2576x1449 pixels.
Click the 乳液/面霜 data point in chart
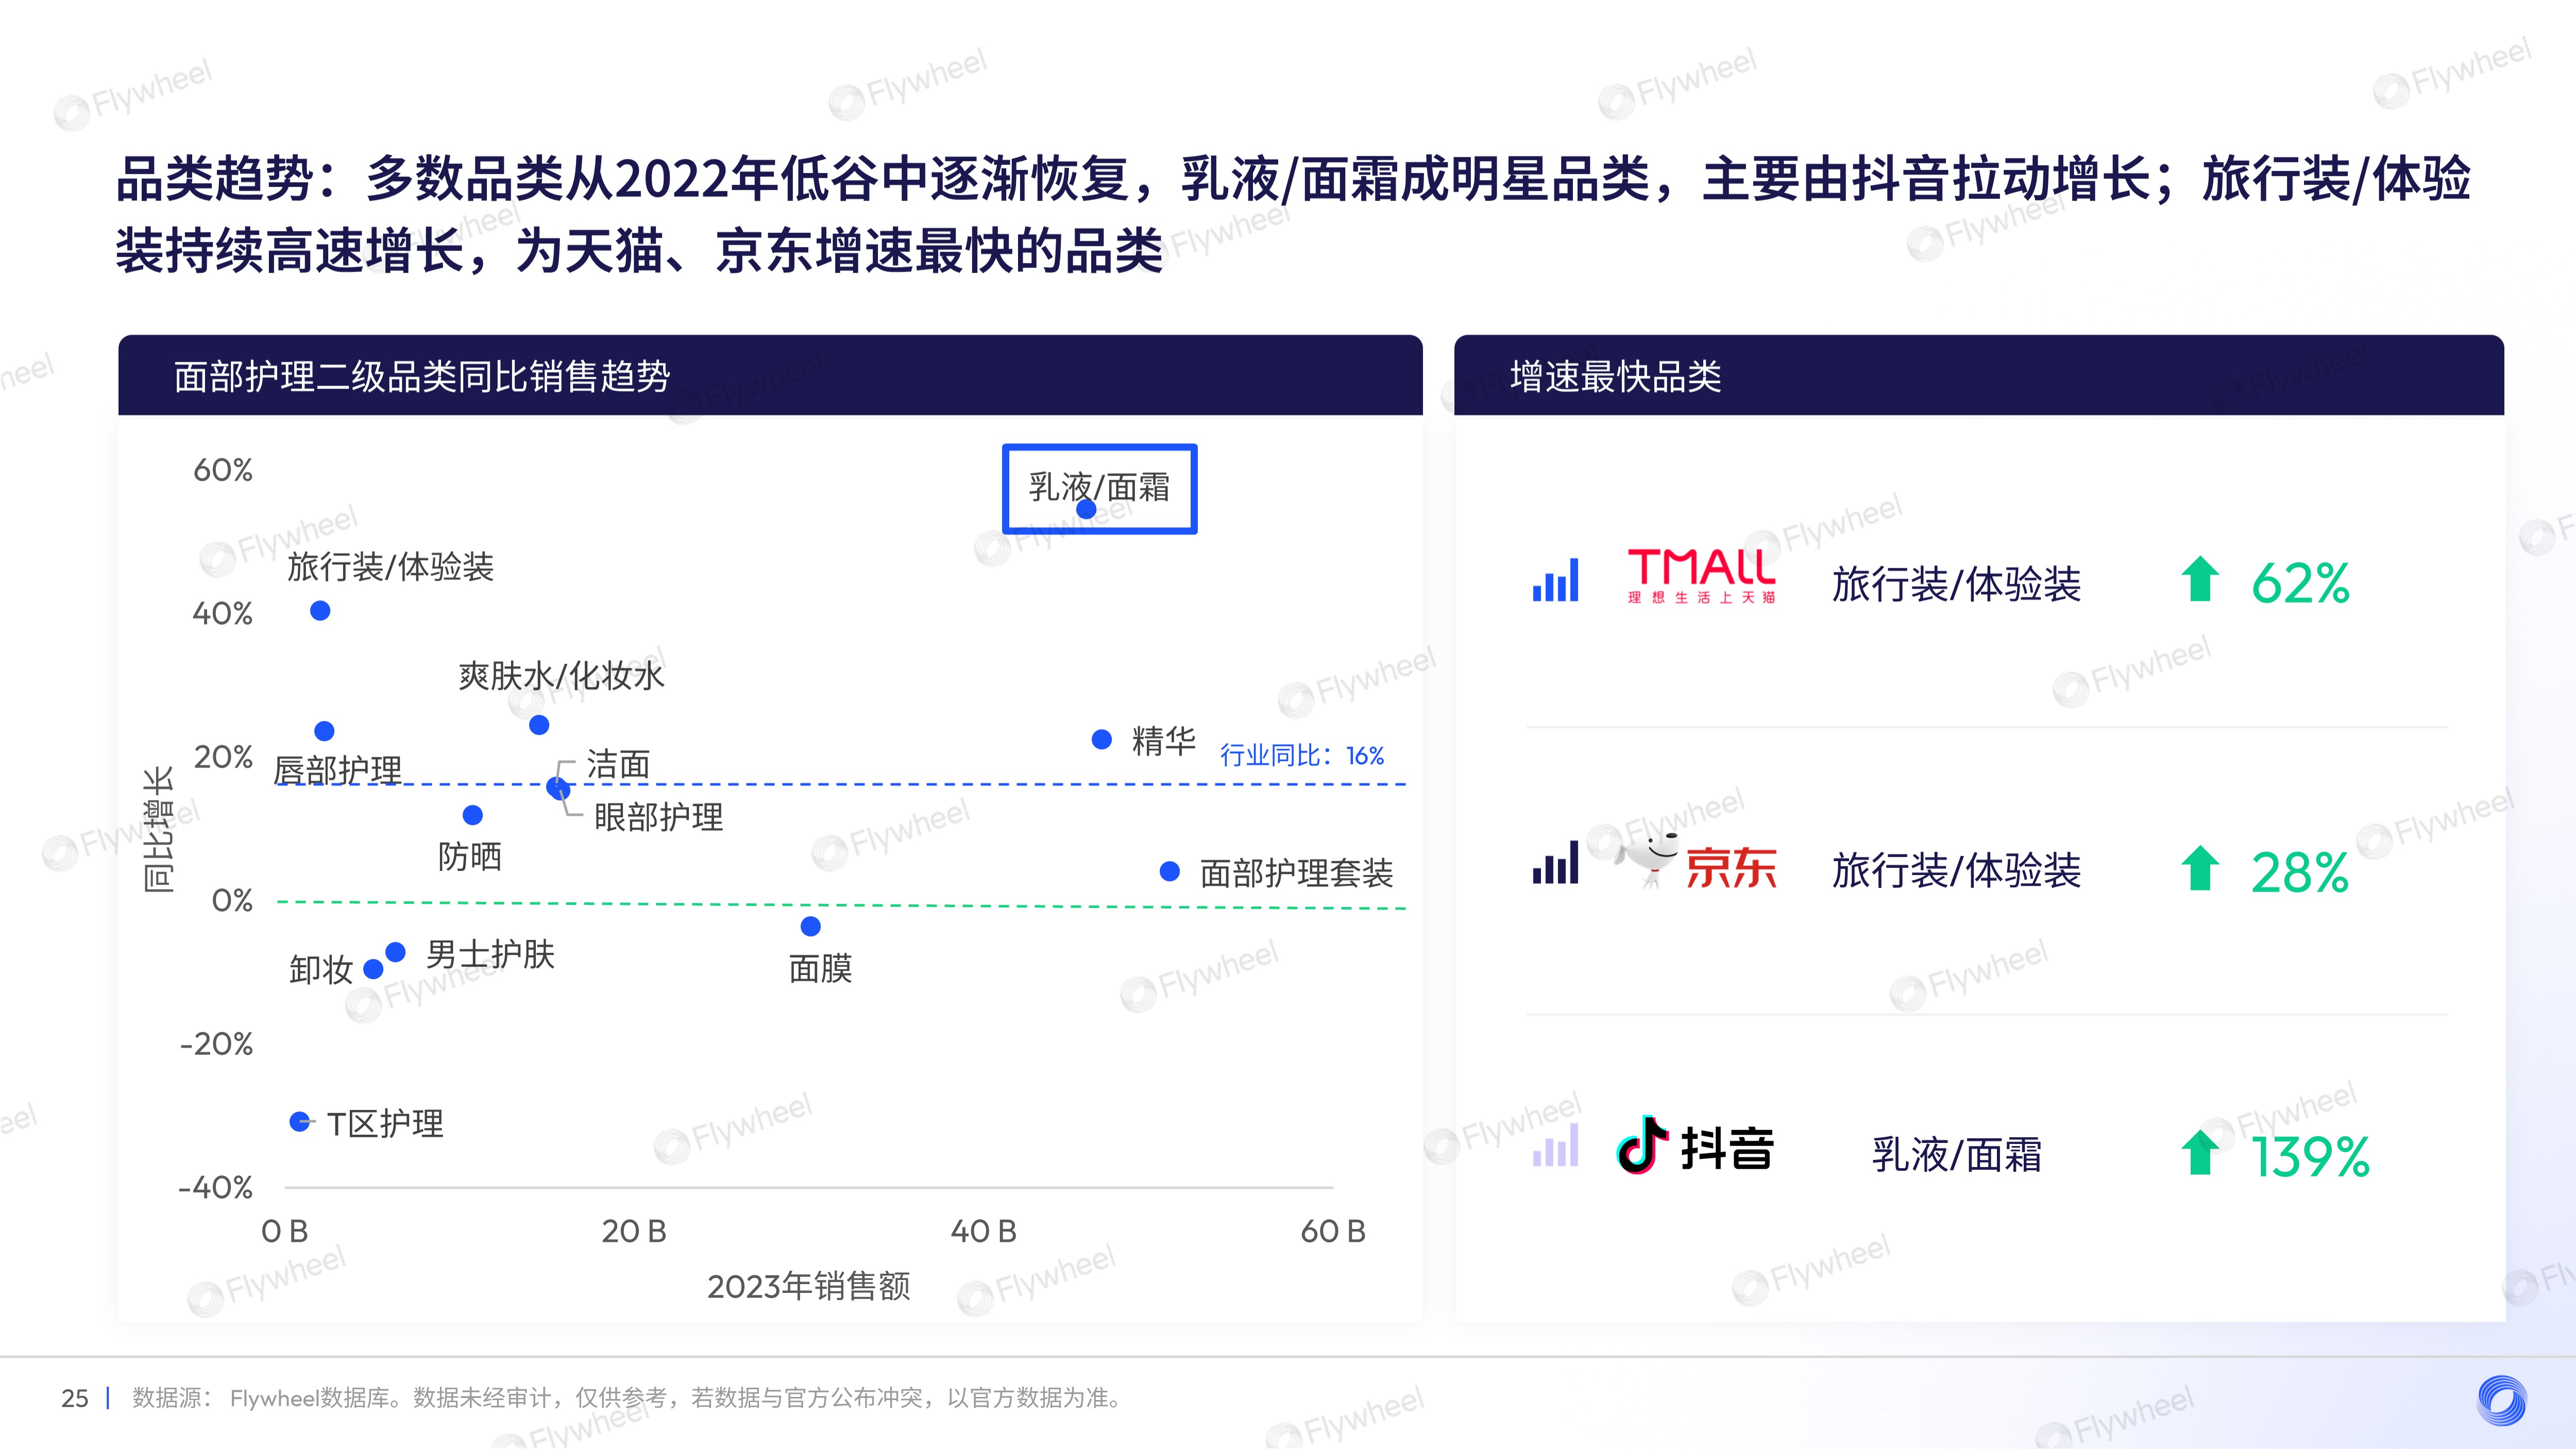pos(1086,509)
